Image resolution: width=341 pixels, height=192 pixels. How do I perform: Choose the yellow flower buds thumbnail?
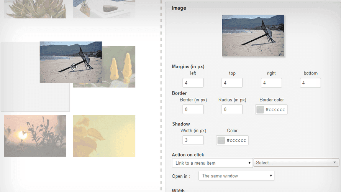[120, 67]
